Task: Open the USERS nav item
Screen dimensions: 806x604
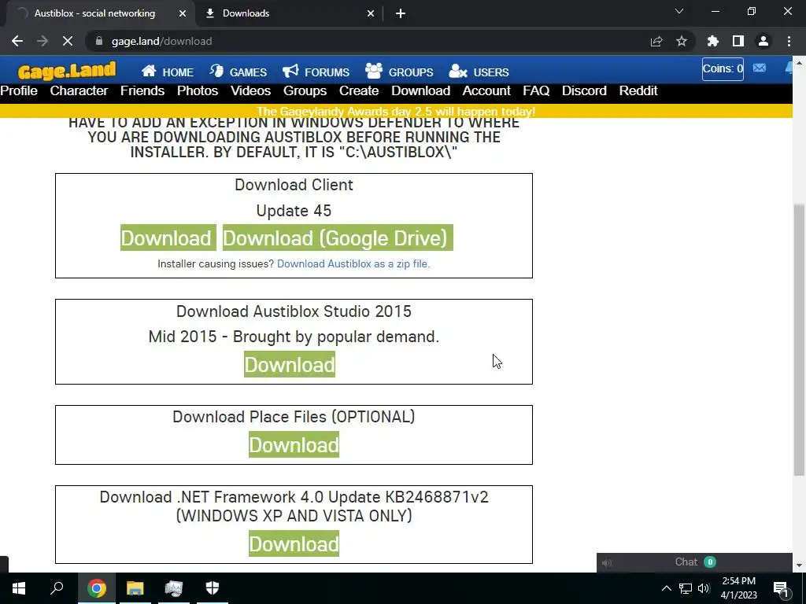Action: pyautogui.click(x=479, y=72)
